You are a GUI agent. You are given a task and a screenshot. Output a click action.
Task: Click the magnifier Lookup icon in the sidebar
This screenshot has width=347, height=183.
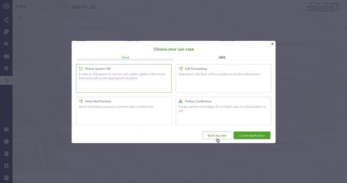coord(6,44)
